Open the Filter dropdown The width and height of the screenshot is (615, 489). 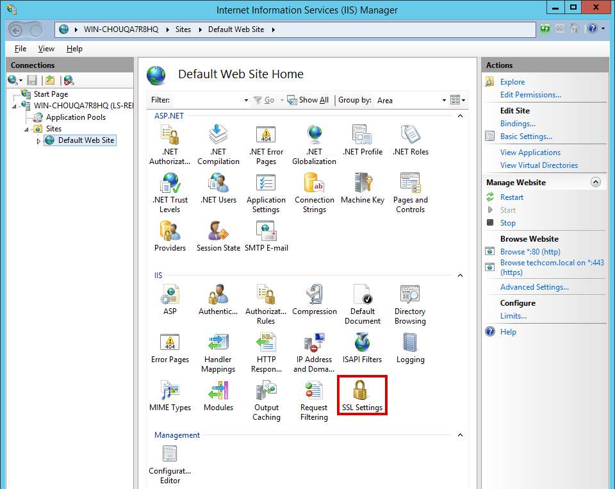pos(246,101)
